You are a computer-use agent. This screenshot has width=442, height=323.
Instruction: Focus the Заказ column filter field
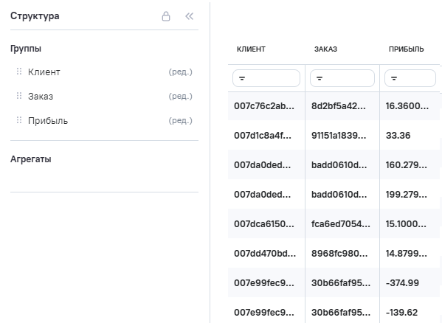coord(342,78)
